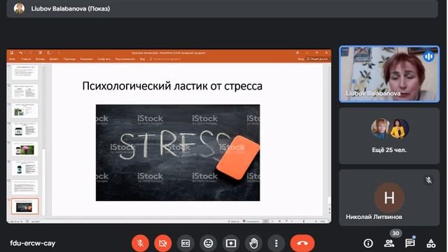Switch to the Главная ribbon tab
The height and width of the screenshot is (252, 448).
26,59
